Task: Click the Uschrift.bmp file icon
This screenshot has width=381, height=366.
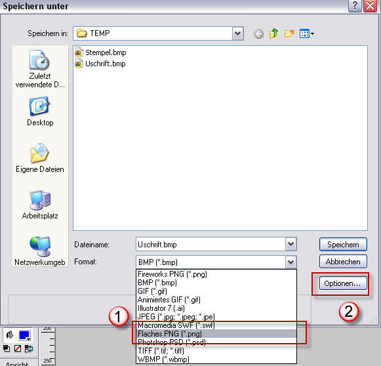Action: coord(78,64)
